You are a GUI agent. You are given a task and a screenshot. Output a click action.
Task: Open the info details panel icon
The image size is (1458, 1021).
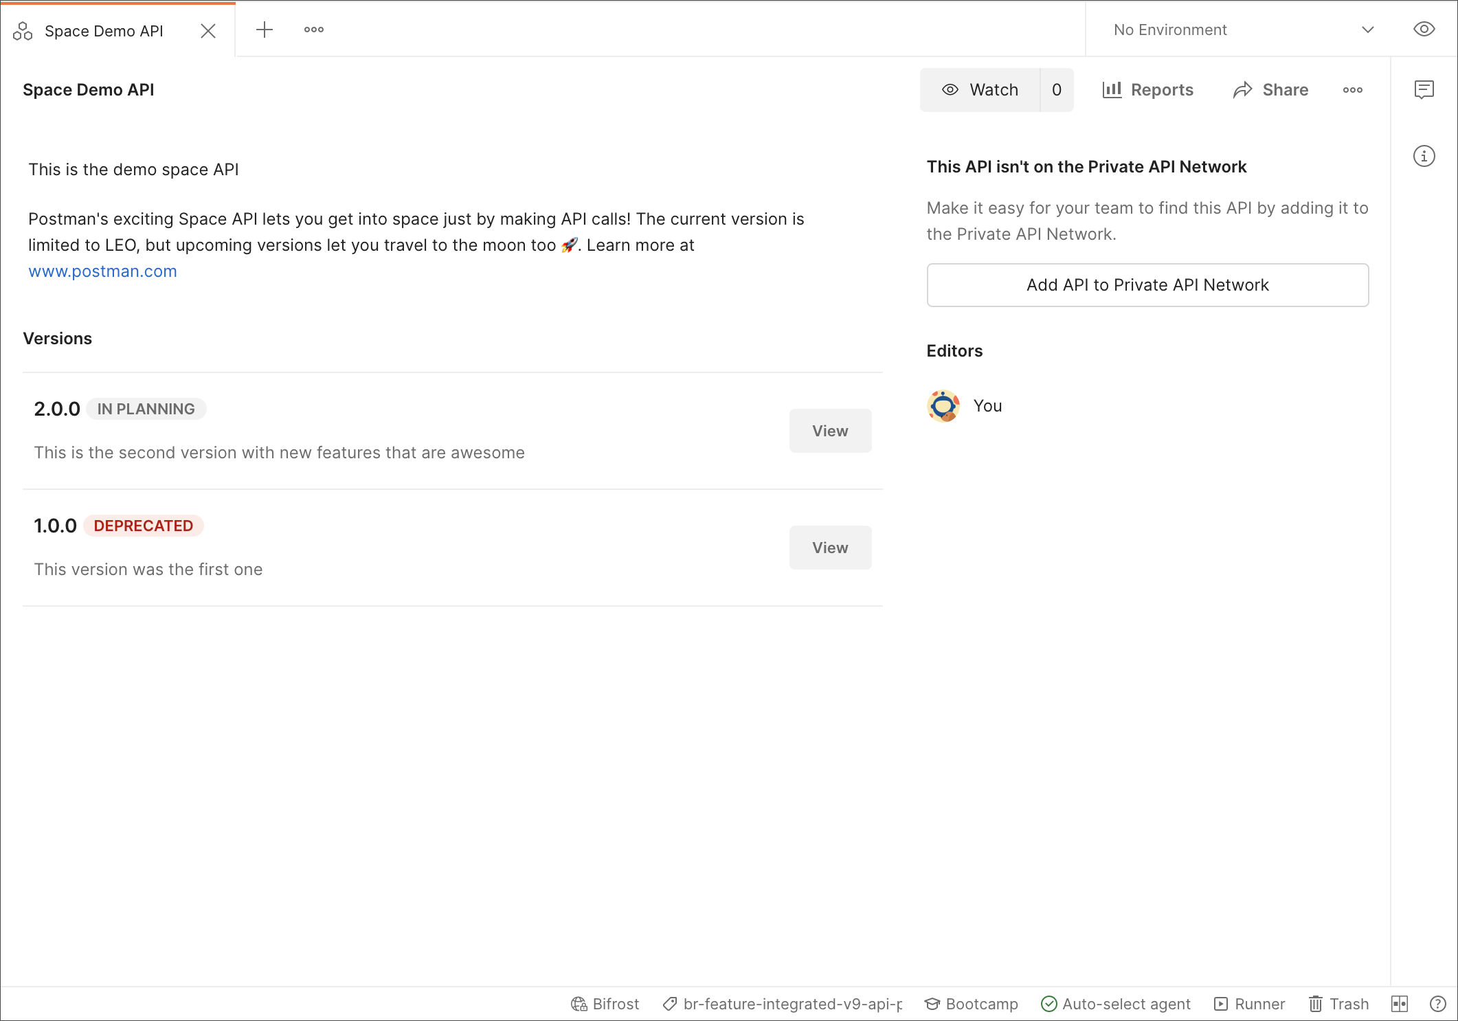coord(1424,156)
